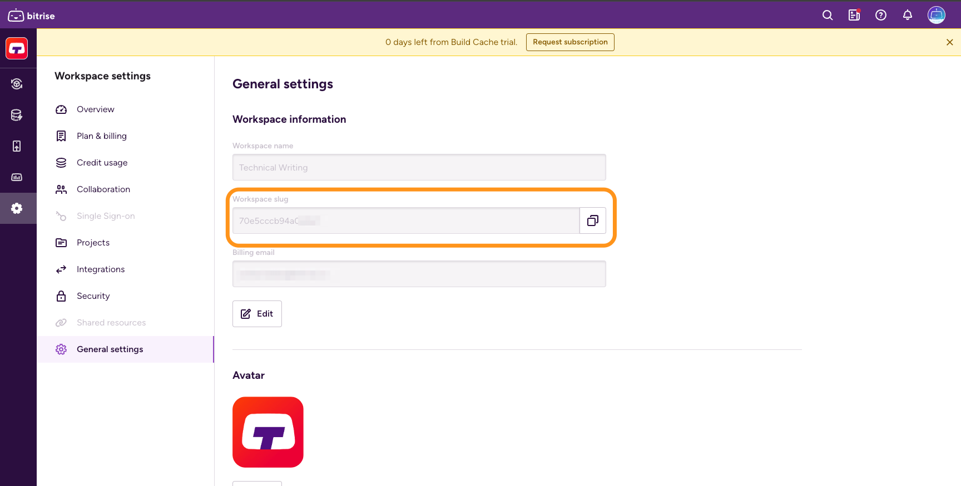Click the Workspace name input field
This screenshot has width=961, height=486.
click(x=419, y=167)
